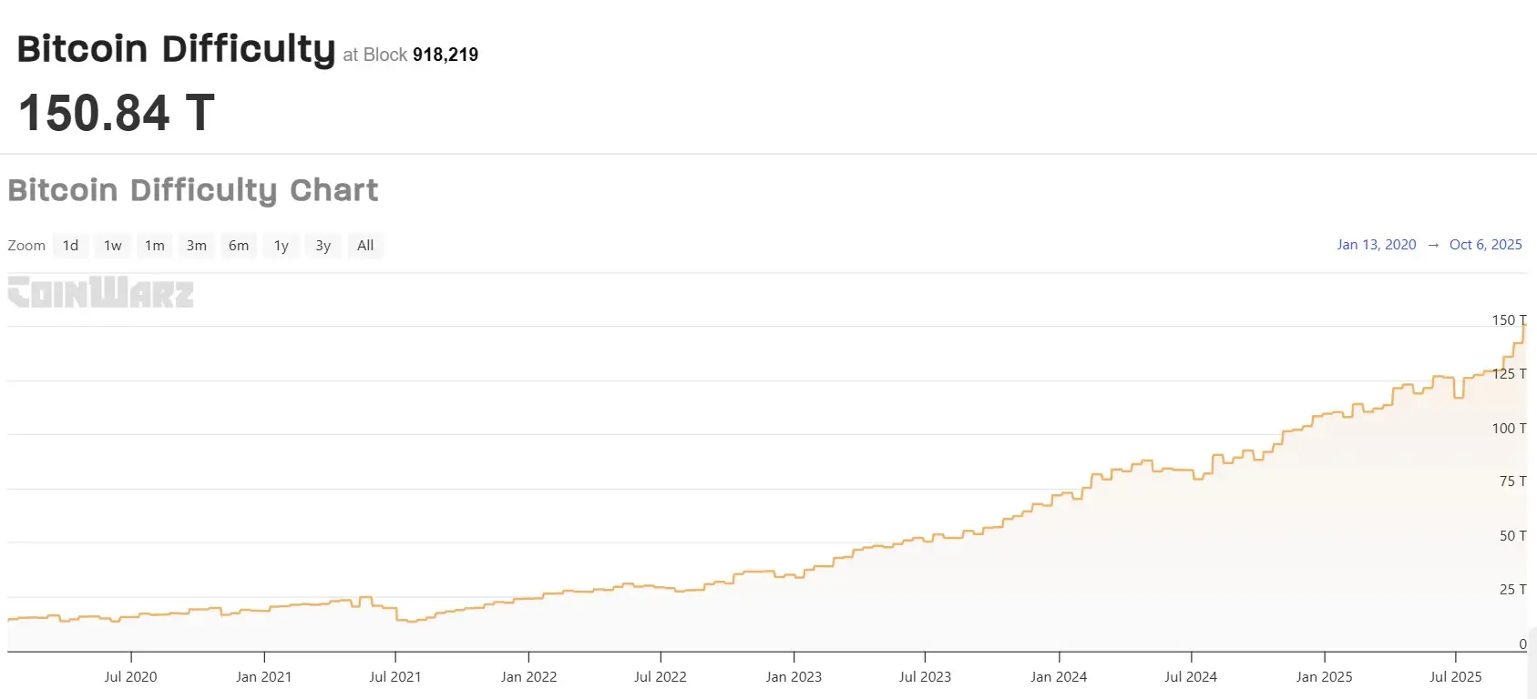Image resolution: width=1537 pixels, height=699 pixels.
Task: Edit the Oct 6, 2025 end date
Action: tap(1485, 245)
